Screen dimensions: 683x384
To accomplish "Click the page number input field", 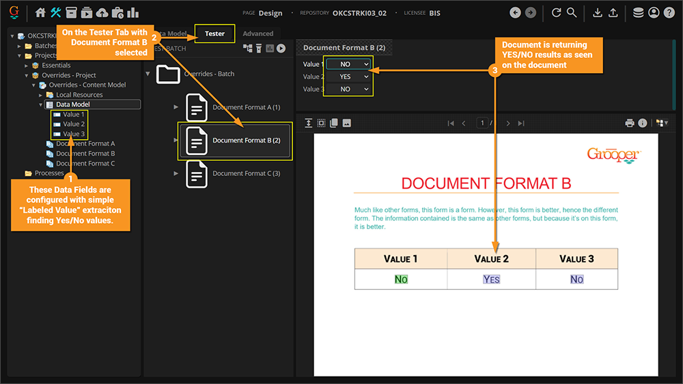I will tap(482, 123).
